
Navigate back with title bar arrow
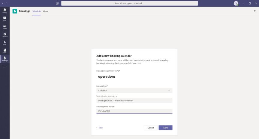point(3,3)
